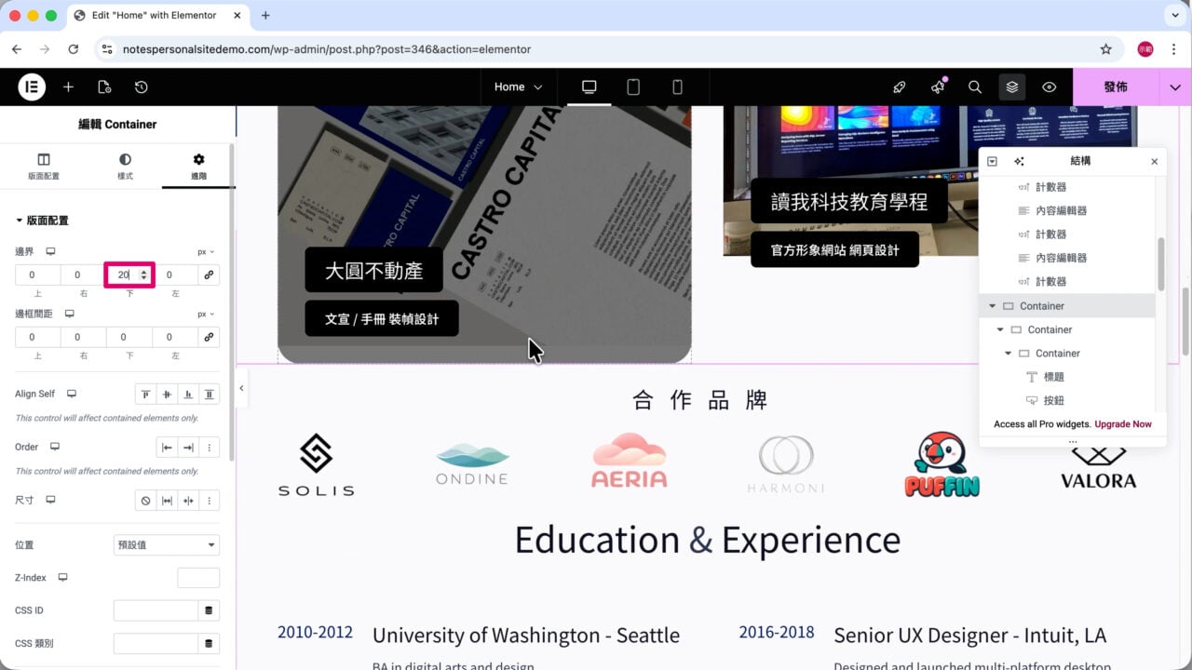
Task: Click the Upgrade Now link
Action: click(x=1123, y=424)
